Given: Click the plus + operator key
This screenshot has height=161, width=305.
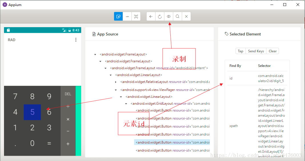Looking at the screenshot, I should pyautogui.click(x=68, y=144).
